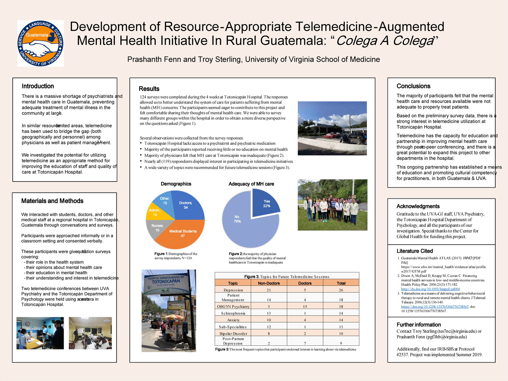Open the dx.doi.org heapol link
The image size is (508, 381).
pyautogui.click(x=430, y=289)
